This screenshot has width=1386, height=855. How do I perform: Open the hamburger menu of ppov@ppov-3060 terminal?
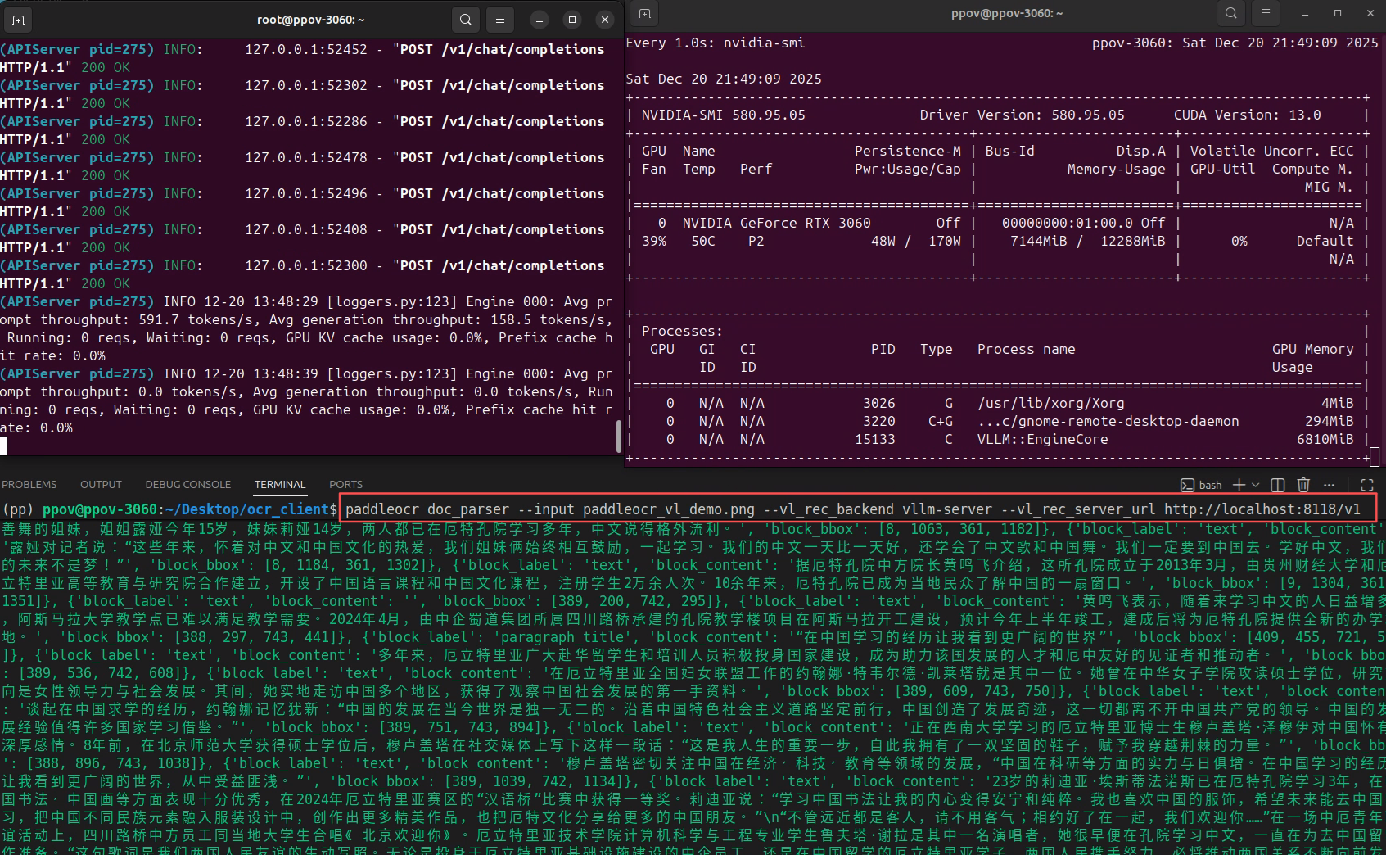click(1265, 13)
